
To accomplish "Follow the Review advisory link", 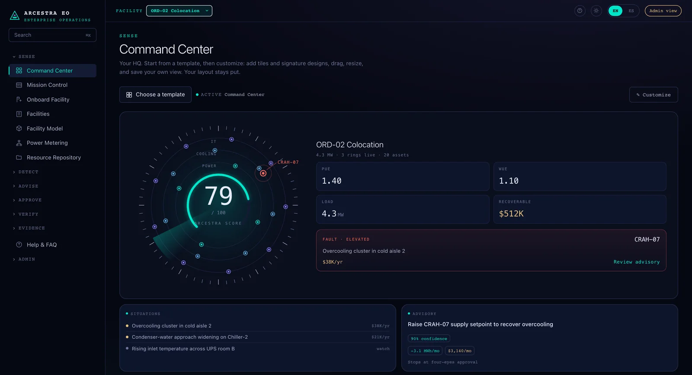I will [x=637, y=262].
